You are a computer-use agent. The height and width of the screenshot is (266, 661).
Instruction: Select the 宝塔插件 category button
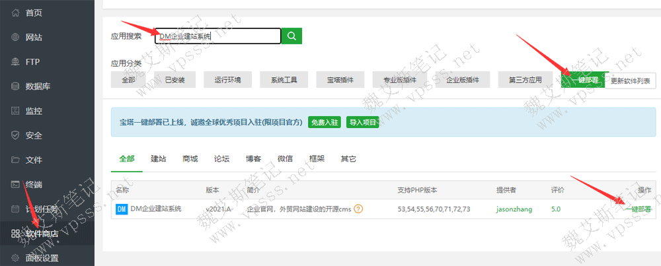coord(340,80)
